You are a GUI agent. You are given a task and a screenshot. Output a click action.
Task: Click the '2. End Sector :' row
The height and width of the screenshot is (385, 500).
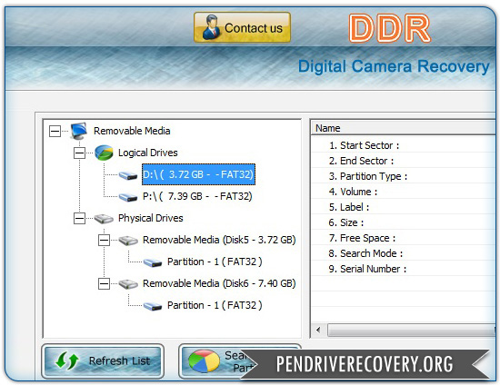(x=403, y=161)
